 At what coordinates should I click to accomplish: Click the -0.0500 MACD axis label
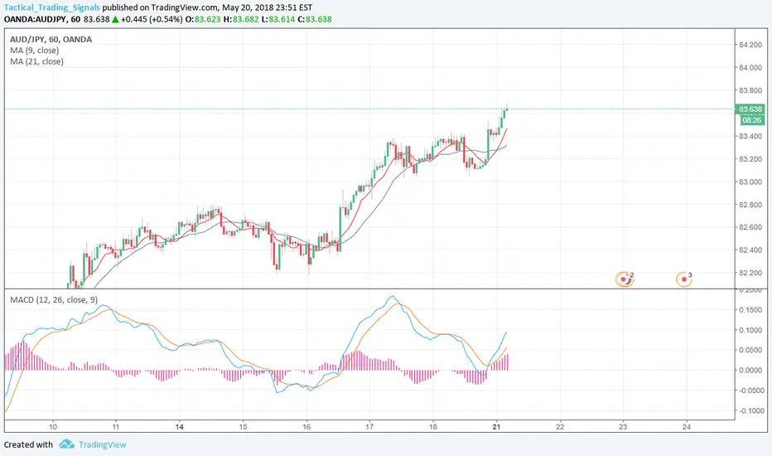tap(751, 391)
